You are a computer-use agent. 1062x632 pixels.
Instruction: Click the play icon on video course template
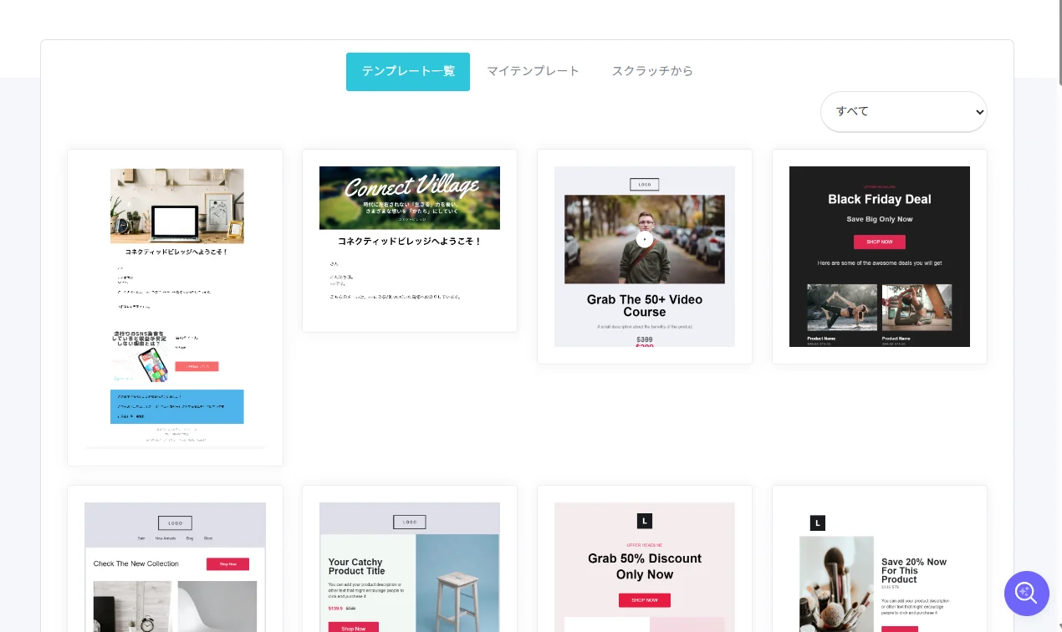pos(644,239)
